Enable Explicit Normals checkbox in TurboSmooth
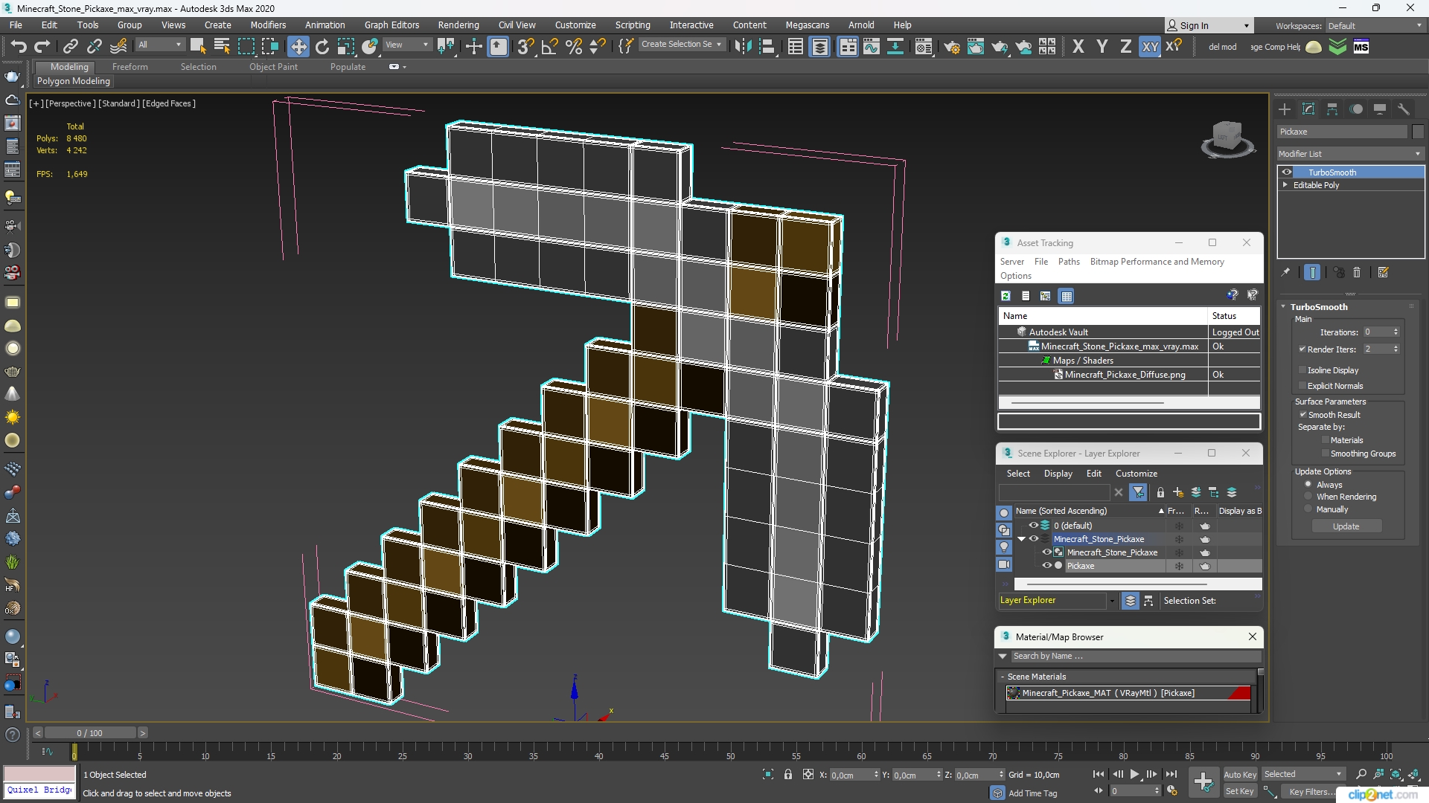The width and height of the screenshot is (1429, 803). click(1300, 384)
